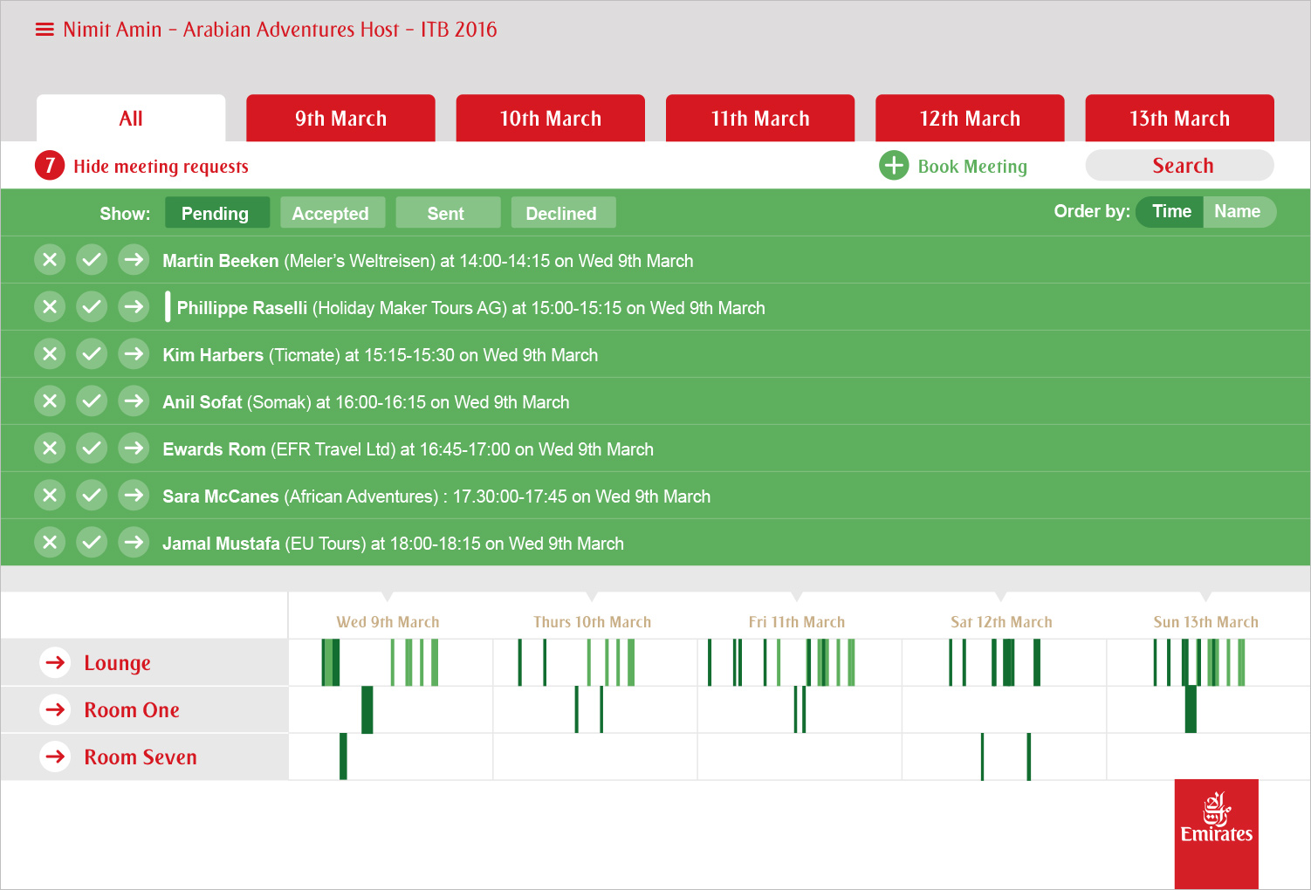Decline Martin Beeken's meeting request
Screen dimensions: 1311x890
click(50, 260)
